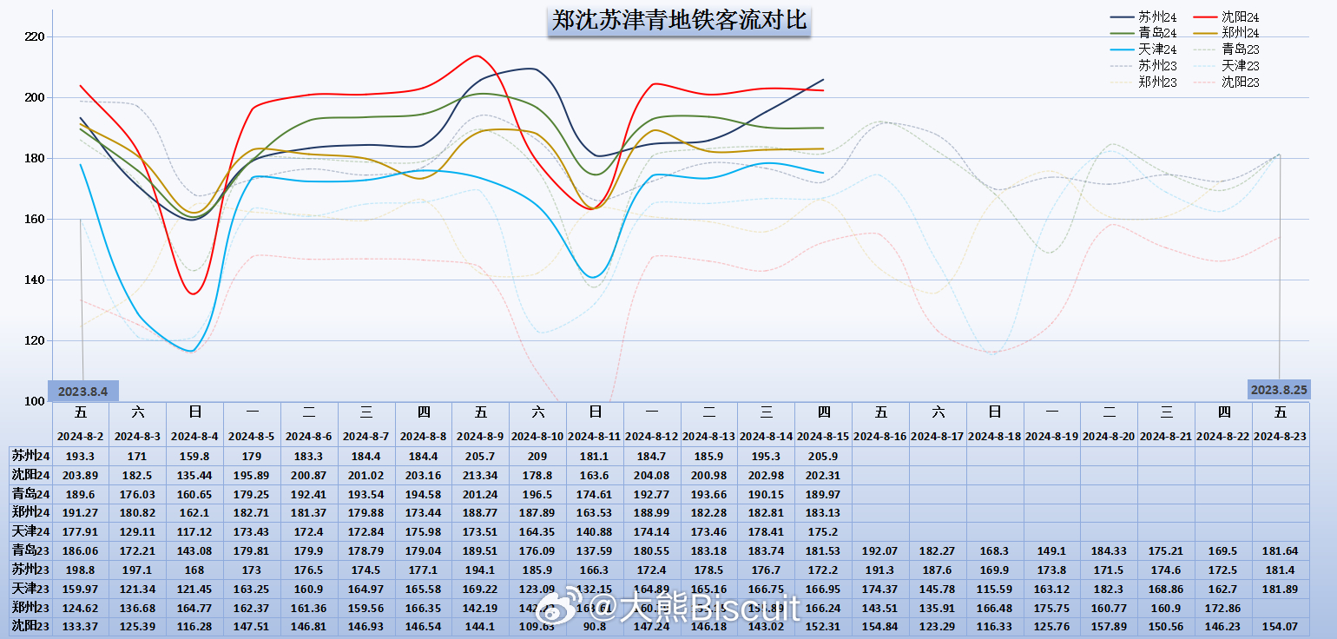Screen dimensions: 1337x639
Task: Select the 2024-8-15 date column header
Action: pyautogui.click(x=823, y=436)
